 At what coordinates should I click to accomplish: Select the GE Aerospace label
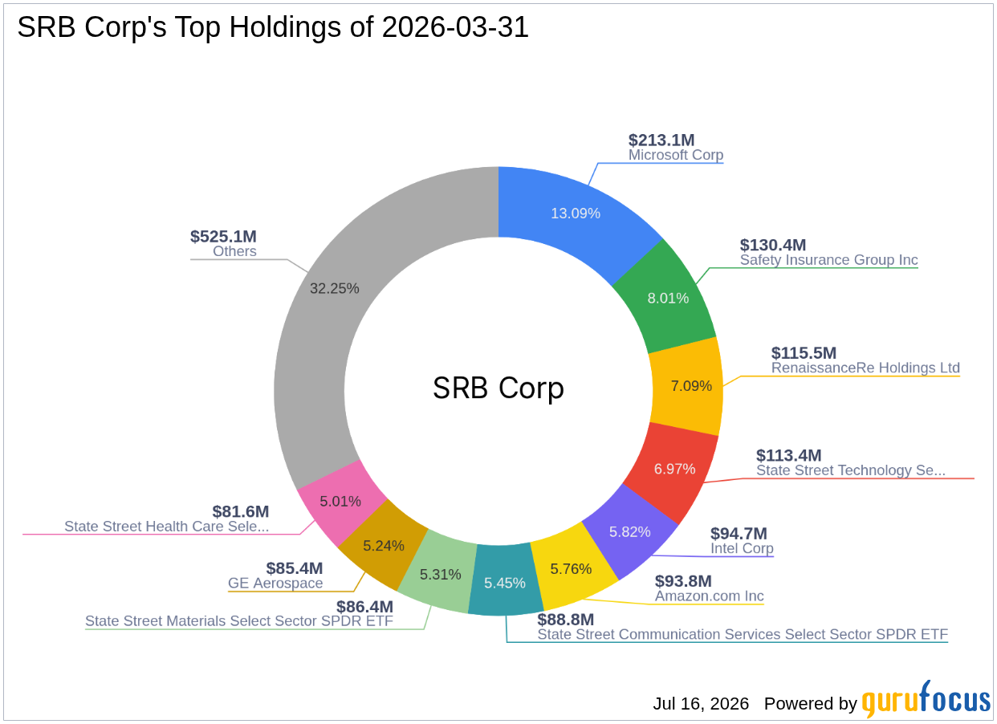point(275,584)
